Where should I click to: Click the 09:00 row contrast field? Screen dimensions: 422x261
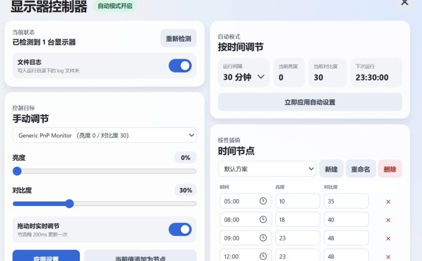pyautogui.click(x=346, y=238)
